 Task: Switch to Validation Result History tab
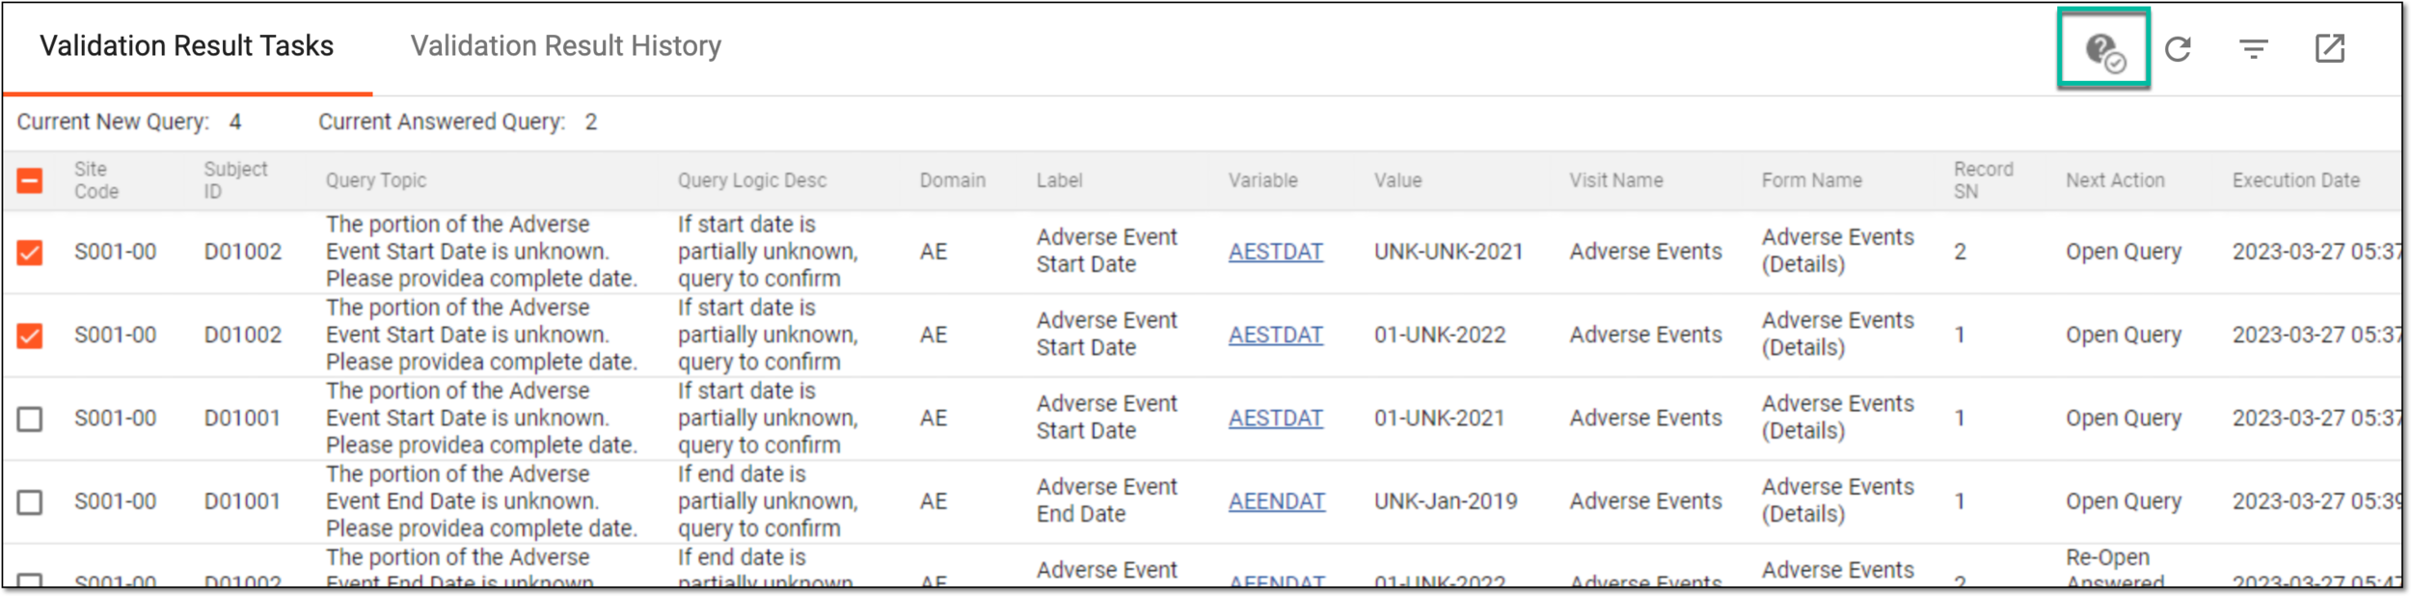pyautogui.click(x=566, y=45)
